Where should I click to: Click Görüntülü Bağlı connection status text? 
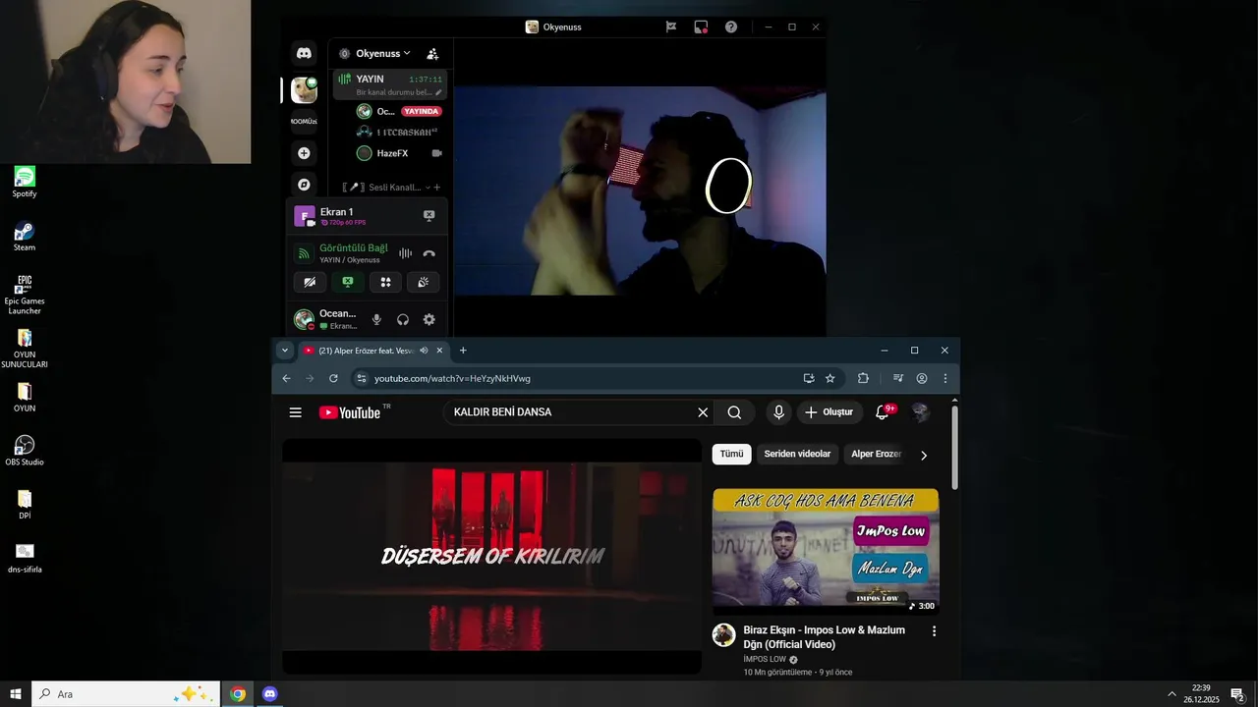coord(354,248)
